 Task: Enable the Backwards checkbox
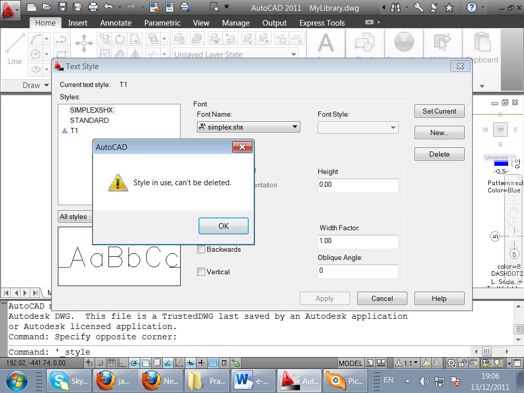(201, 249)
